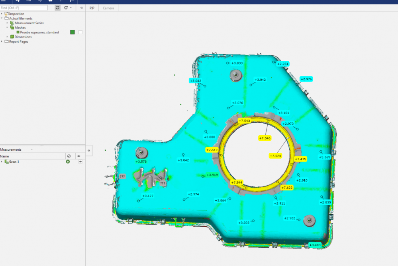
Task: Click the +7.546 yellow thickness label
Action: coord(265,138)
